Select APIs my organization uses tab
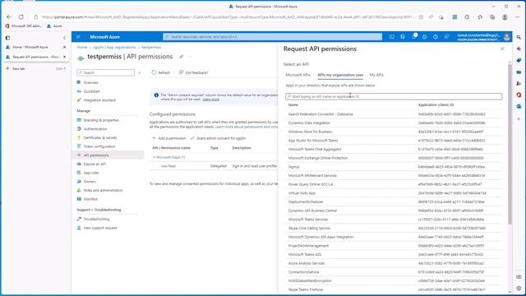This screenshot has width=526, height=296. (340, 75)
